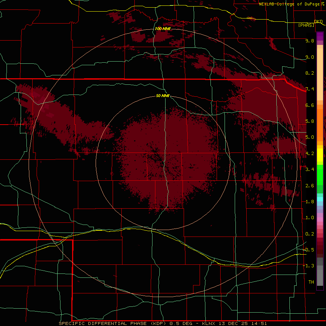Click the yellow color band on the scale
The image size is (326, 326).
click(320, 155)
